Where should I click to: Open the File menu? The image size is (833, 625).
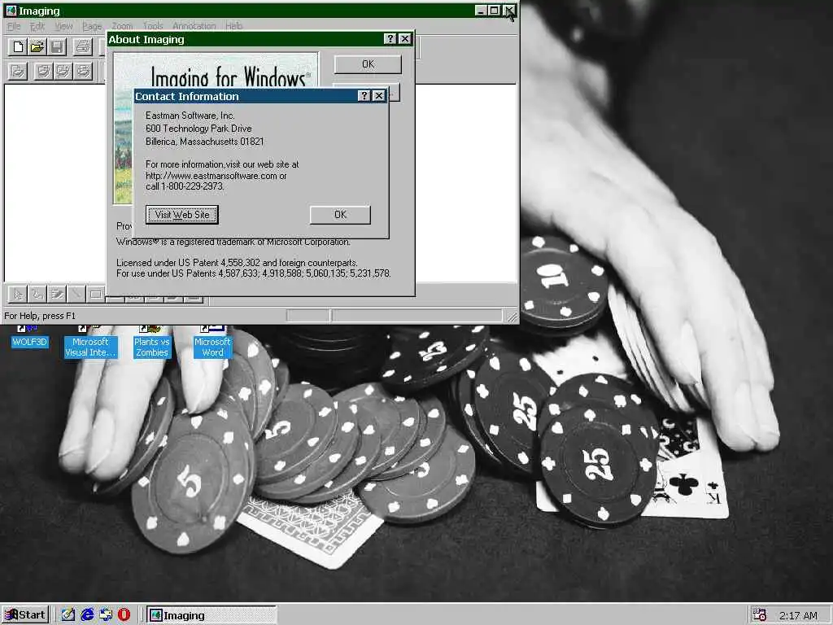pyautogui.click(x=14, y=25)
